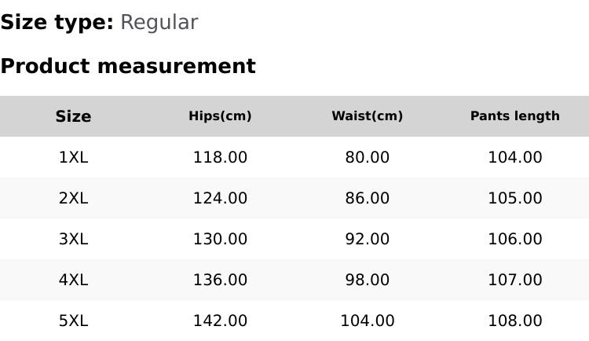Select the Waist(cm) column header
The width and height of the screenshot is (589, 341).
tap(367, 116)
